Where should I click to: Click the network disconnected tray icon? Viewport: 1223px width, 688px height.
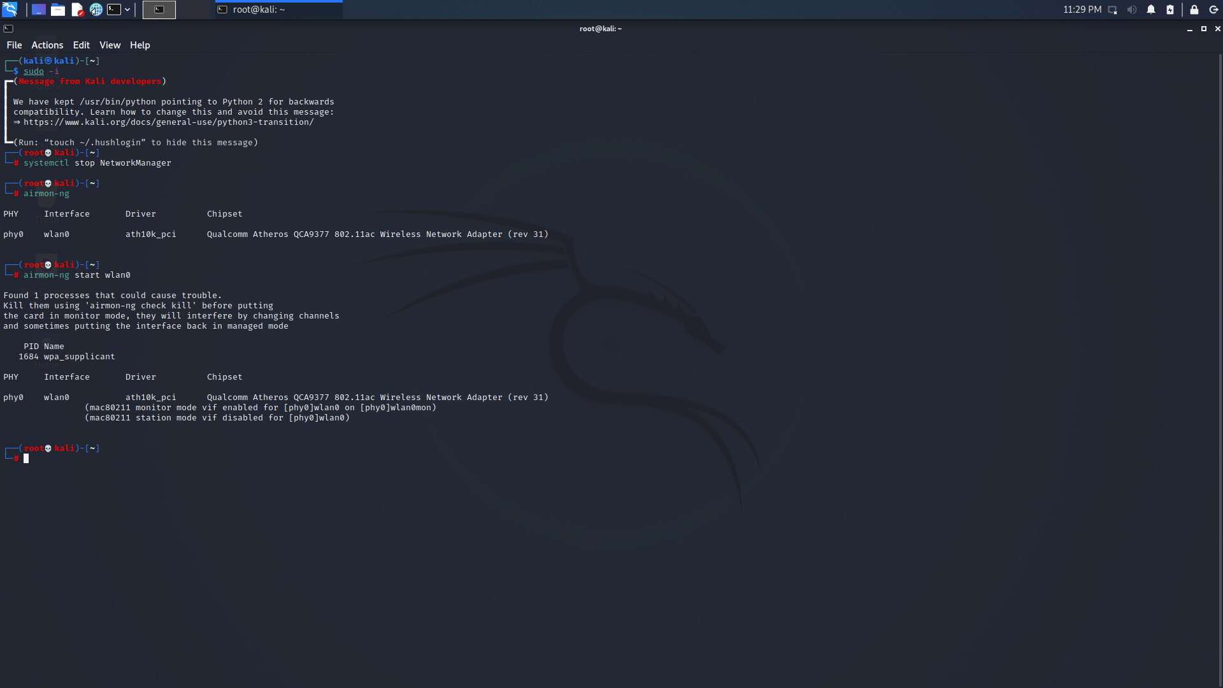pyautogui.click(x=1112, y=10)
